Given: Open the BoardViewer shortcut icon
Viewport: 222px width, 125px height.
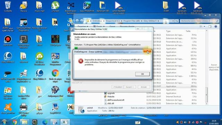Looking at the screenshot, I should tap(71, 8).
